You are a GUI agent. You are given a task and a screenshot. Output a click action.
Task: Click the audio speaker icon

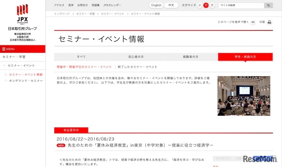click(253, 22)
